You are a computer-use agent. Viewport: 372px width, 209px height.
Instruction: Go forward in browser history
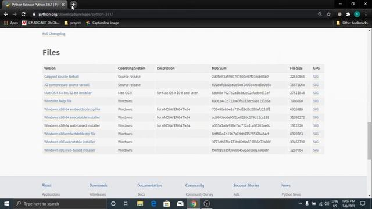[x=15, y=14]
